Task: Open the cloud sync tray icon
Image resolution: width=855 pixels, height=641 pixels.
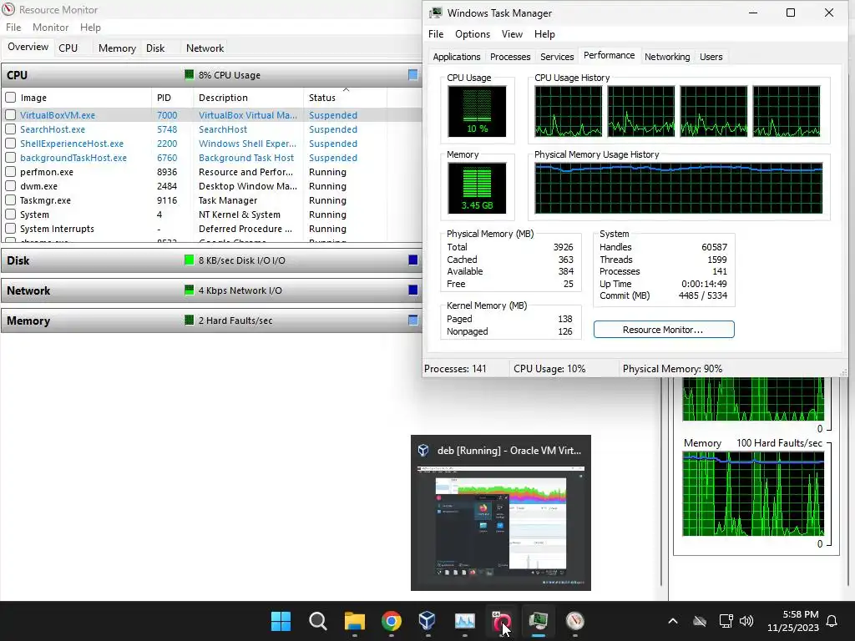Action: coord(700,621)
